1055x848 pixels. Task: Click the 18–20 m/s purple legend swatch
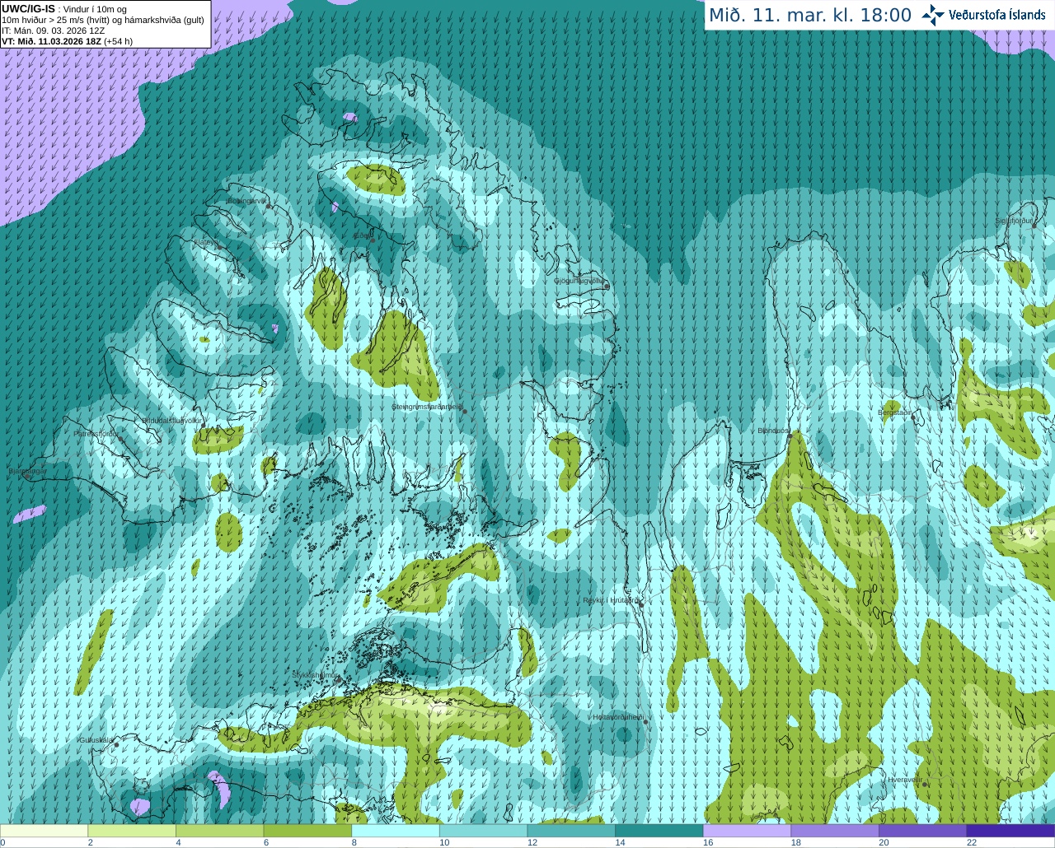[x=835, y=831]
